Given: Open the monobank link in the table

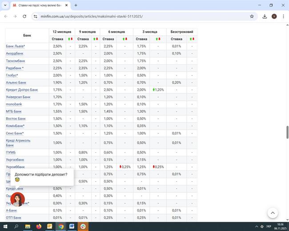Looking at the screenshot, I should point(14,104).
